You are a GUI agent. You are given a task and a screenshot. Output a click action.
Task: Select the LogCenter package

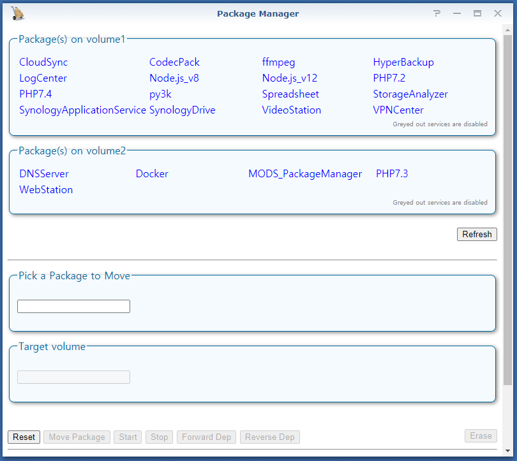pos(43,78)
